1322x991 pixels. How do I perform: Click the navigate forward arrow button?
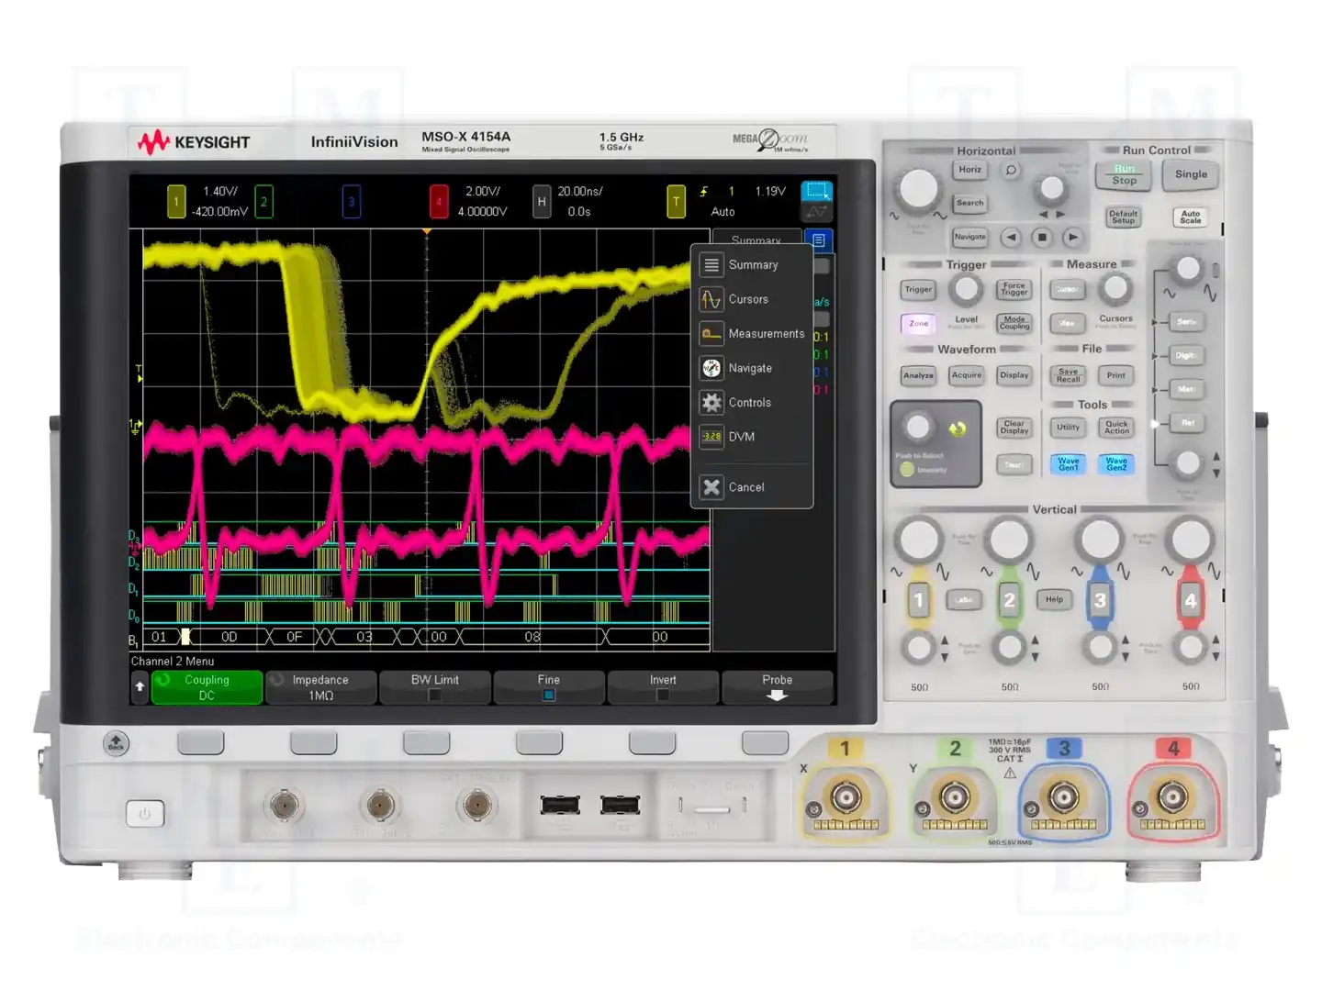tap(1072, 238)
